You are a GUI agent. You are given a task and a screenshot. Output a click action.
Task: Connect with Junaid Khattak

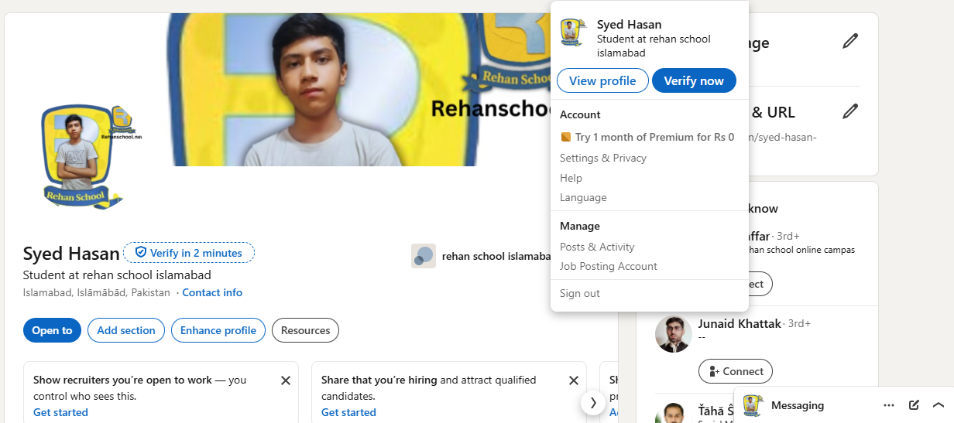pyautogui.click(x=736, y=371)
